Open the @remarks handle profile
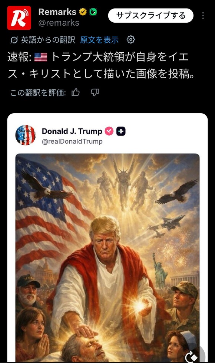 coord(59,23)
